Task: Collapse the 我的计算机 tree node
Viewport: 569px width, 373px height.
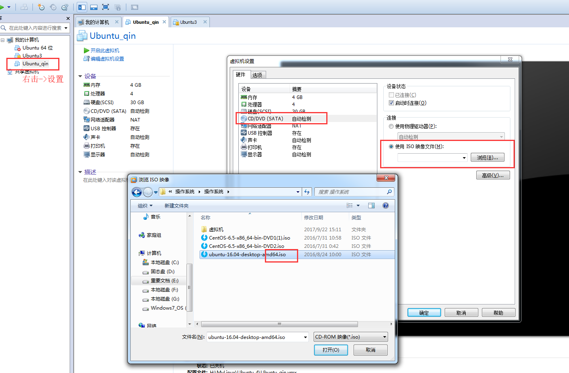Action: tap(3, 40)
